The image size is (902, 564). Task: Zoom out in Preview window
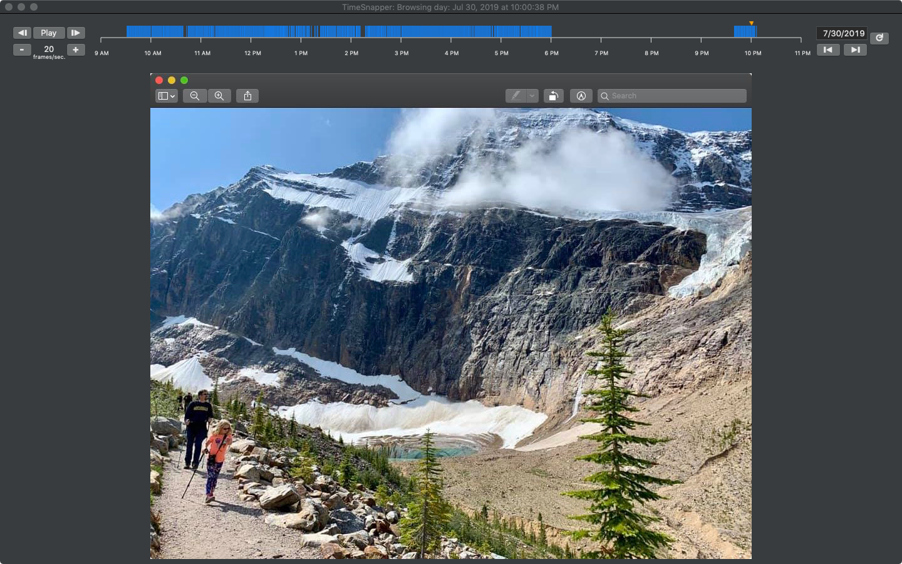point(195,96)
